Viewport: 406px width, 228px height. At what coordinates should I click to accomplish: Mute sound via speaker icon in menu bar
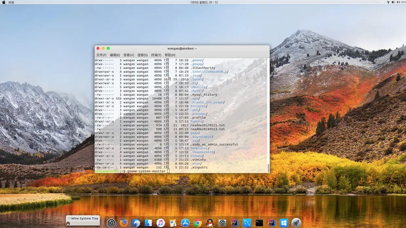[393, 2]
